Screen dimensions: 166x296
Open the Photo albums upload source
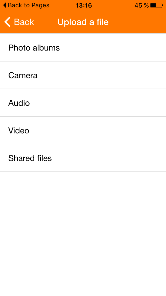pyautogui.click(x=34, y=48)
